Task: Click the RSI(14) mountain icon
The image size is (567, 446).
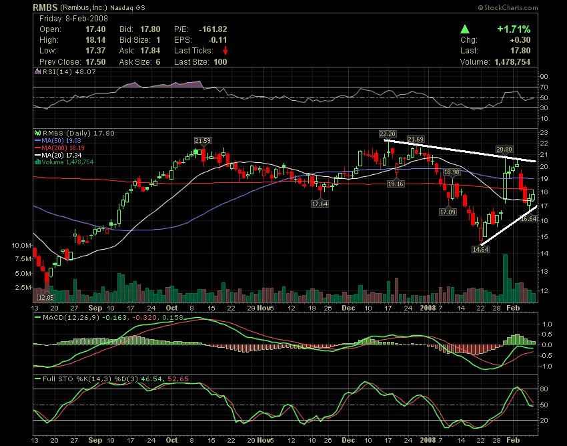Action: point(37,71)
